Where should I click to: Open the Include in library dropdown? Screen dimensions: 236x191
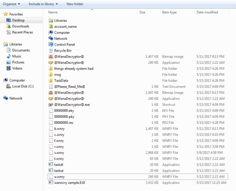43,4
